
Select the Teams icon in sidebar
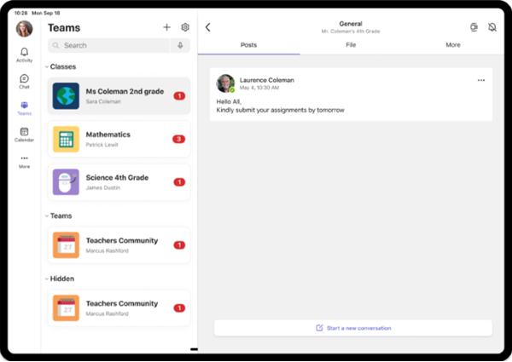pos(24,108)
